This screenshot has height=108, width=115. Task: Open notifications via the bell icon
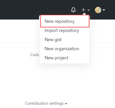point(73,10)
